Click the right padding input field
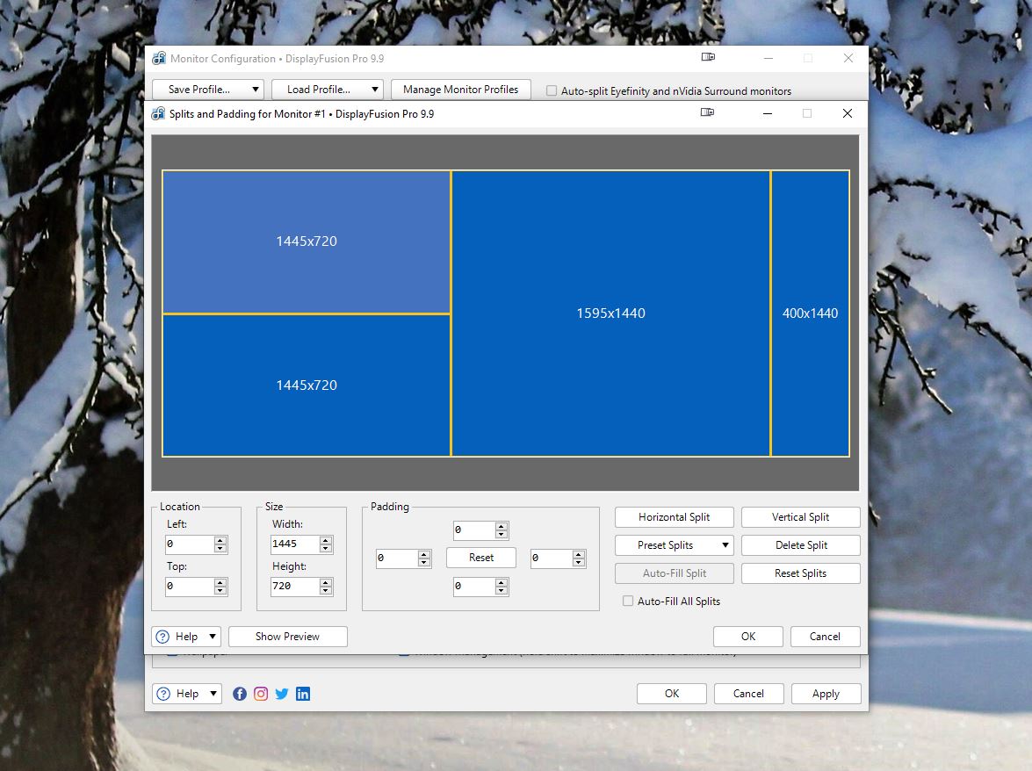 pos(552,558)
